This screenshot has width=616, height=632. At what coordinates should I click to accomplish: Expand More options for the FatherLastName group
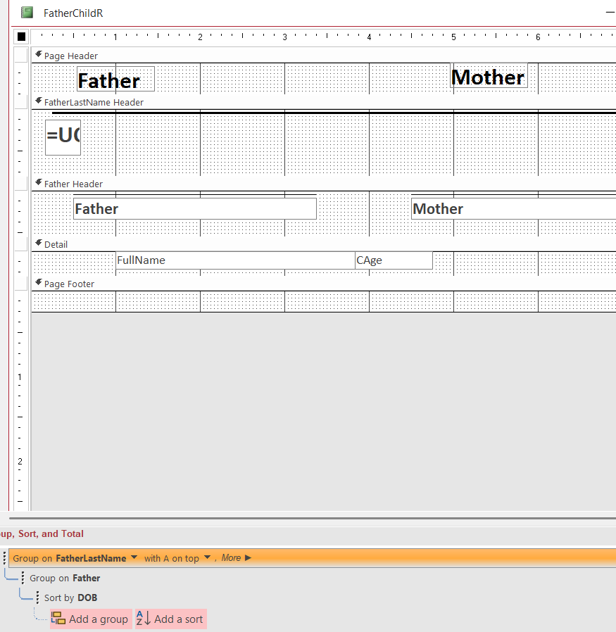(236, 557)
